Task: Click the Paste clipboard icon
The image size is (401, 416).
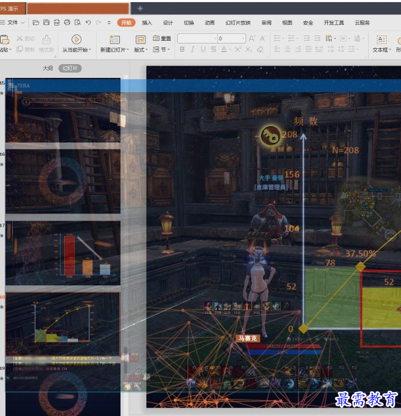Action: click(x=5, y=40)
